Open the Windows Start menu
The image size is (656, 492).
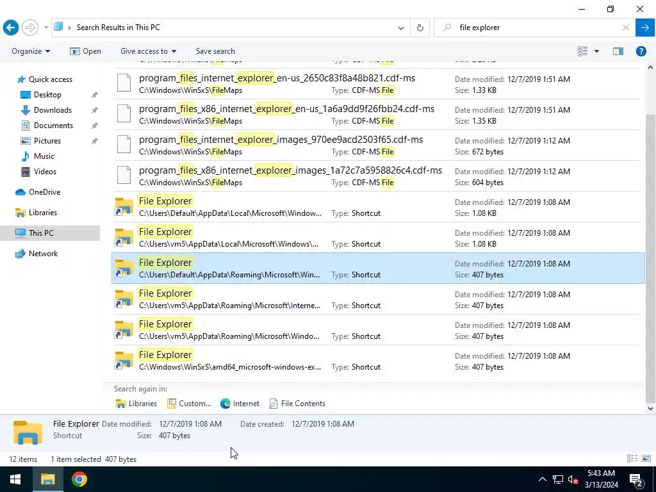click(x=16, y=479)
